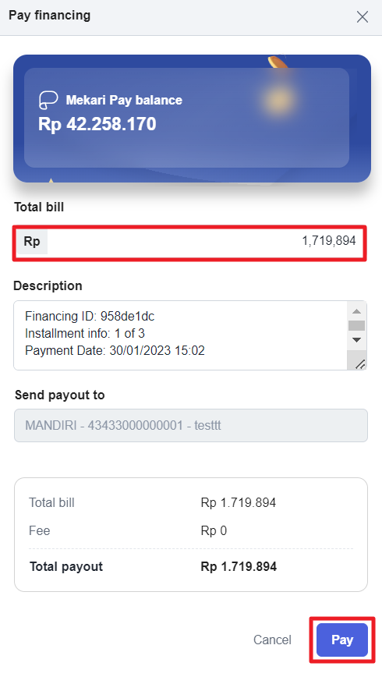Open the Send payout to MANDIRI field
382x677 pixels.
(191, 425)
